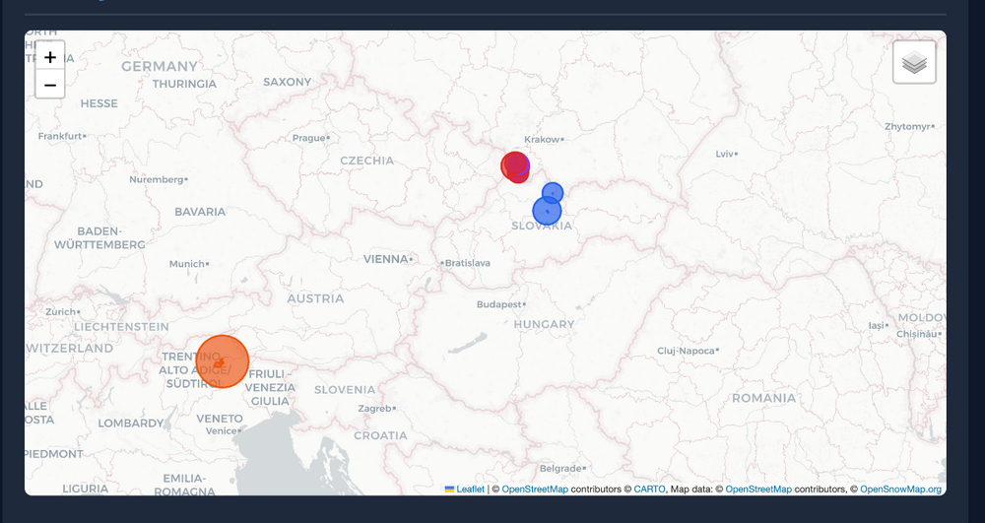985x523 pixels.
Task: Open the CARTO attribution link
Action: point(649,490)
